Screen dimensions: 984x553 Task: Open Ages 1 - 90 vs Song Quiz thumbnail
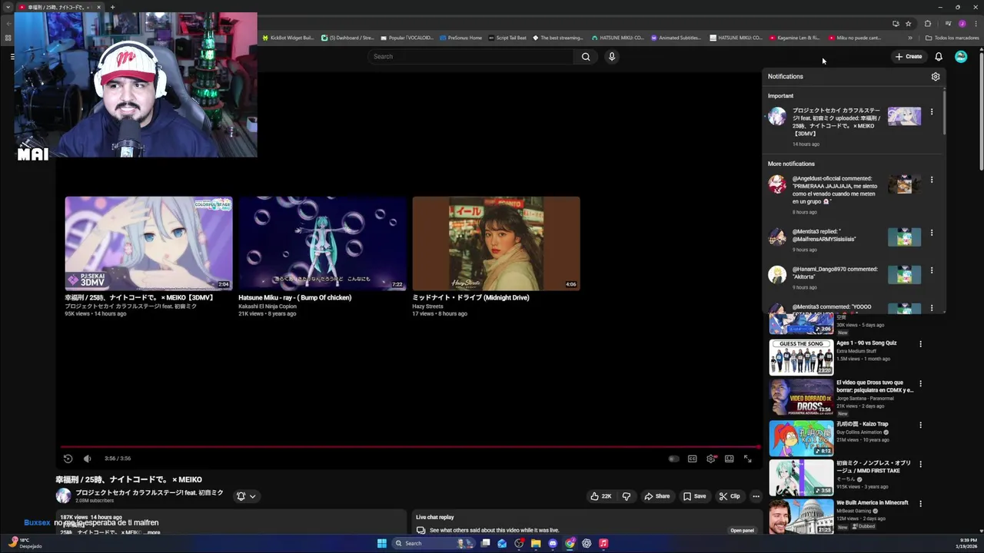801,356
